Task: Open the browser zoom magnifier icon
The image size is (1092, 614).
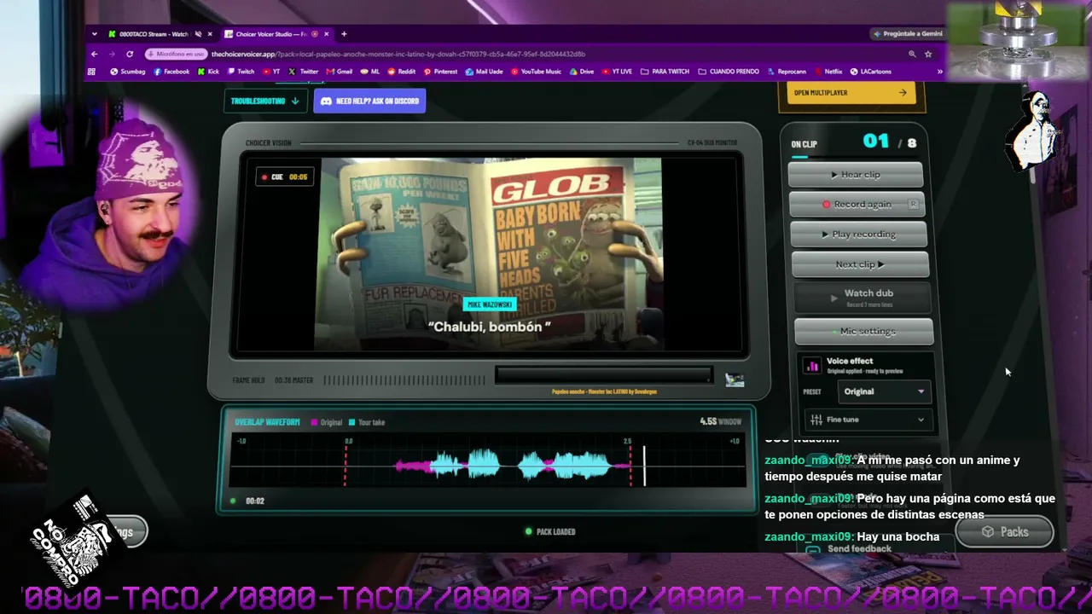Action: pos(912,54)
